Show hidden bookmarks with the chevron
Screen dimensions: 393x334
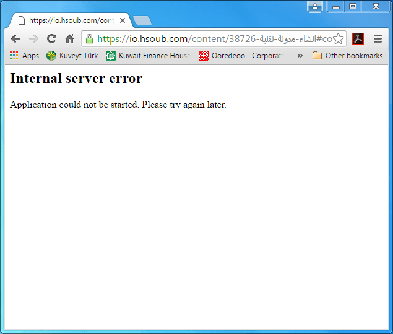tap(300, 56)
